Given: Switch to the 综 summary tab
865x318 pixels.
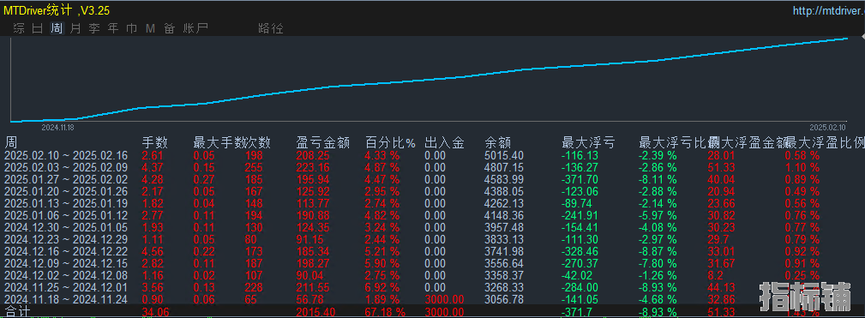Looking at the screenshot, I should click(20, 28).
